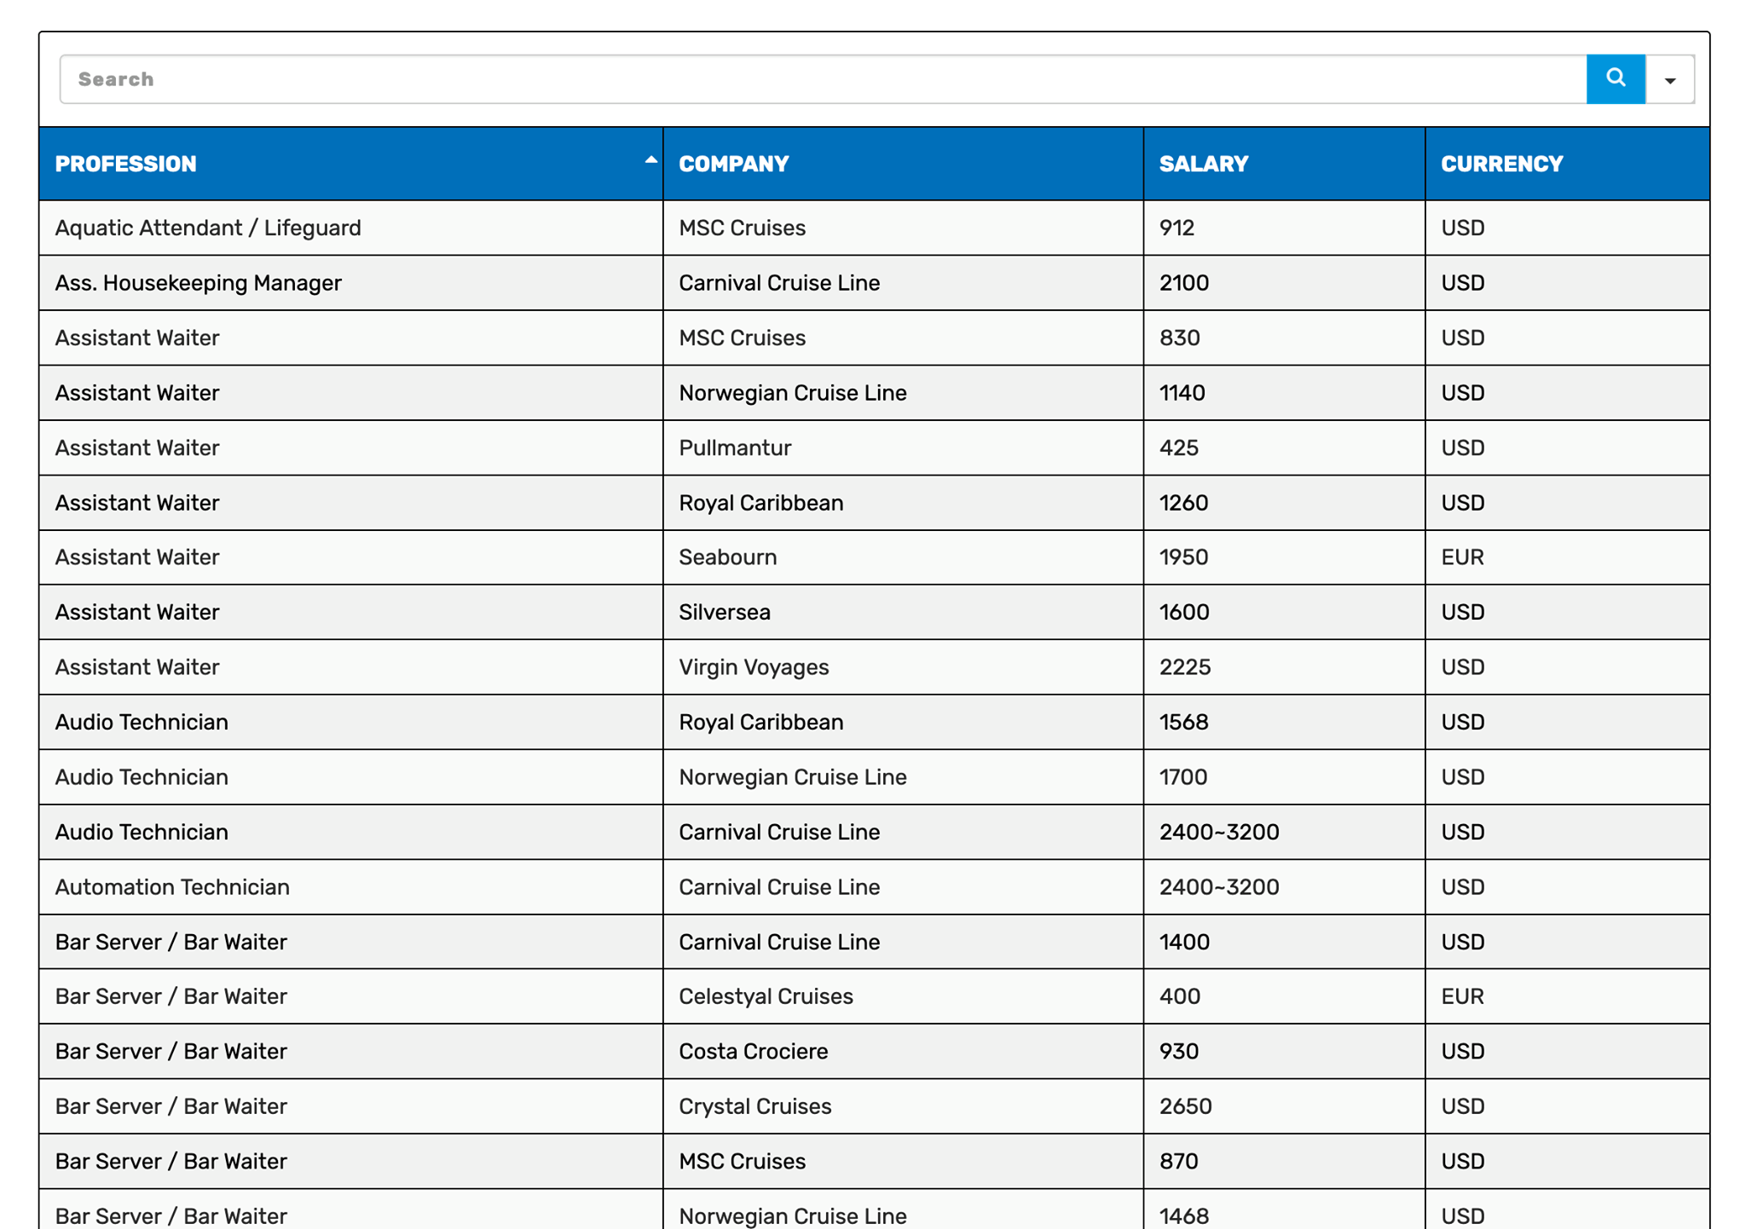Click the Costa Crociere company cell
This screenshot has height=1229, width=1746.
click(903, 1052)
